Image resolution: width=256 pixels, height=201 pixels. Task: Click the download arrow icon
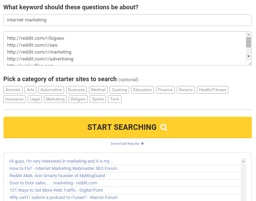click(x=143, y=143)
